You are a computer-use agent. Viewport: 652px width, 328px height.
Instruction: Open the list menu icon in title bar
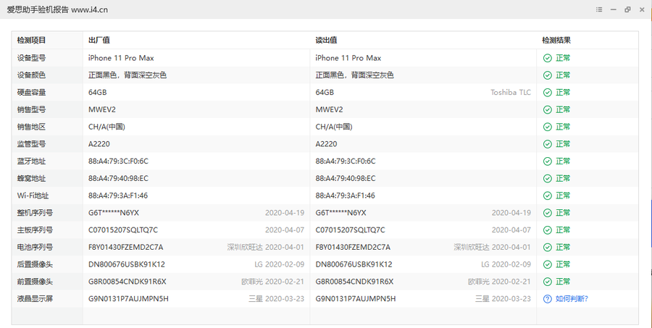pos(599,9)
